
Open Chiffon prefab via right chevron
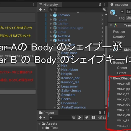click(x=102, y=24)
